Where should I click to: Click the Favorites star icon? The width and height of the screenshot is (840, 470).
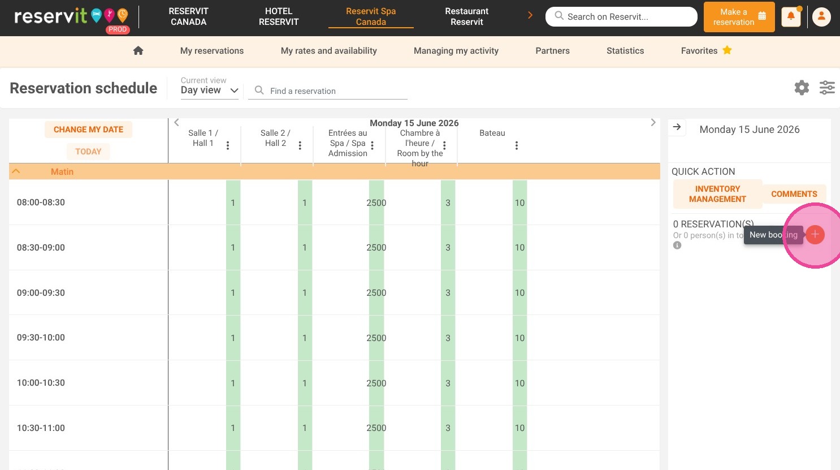coord(727,50)
